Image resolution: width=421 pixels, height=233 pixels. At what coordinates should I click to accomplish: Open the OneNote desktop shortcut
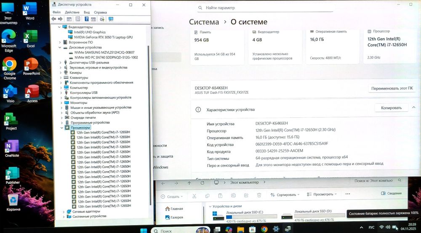pyautogui.click(x=12, y=148)
